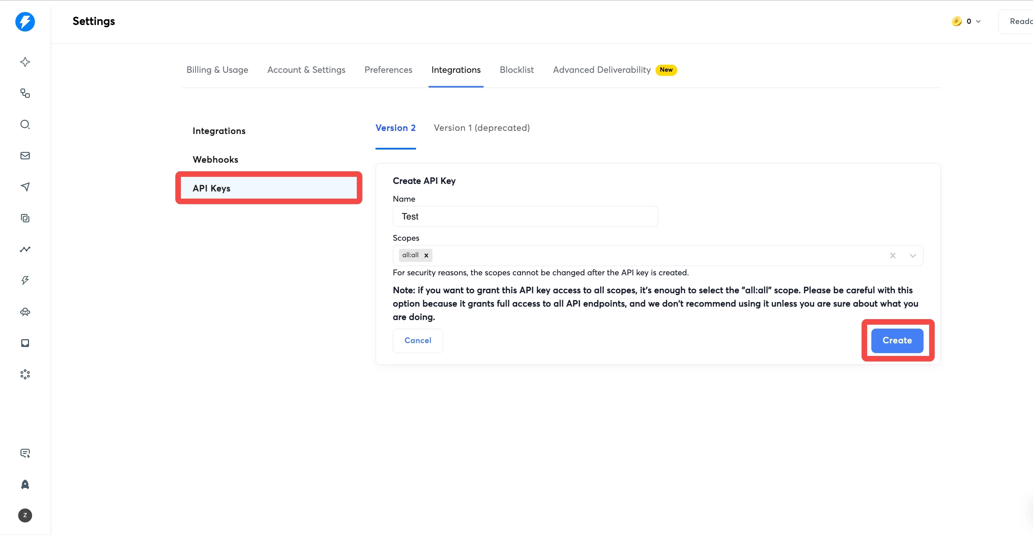Click the Create button to create API key
Screen dimensions: 1033x535
click(x=897, y=340)
